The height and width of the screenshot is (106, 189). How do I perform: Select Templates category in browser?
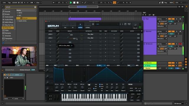(x=8, y=39)
